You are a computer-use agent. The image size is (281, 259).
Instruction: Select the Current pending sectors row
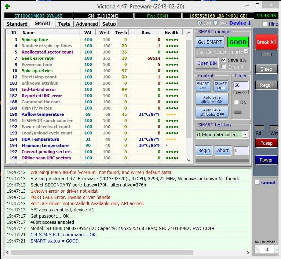96,152
